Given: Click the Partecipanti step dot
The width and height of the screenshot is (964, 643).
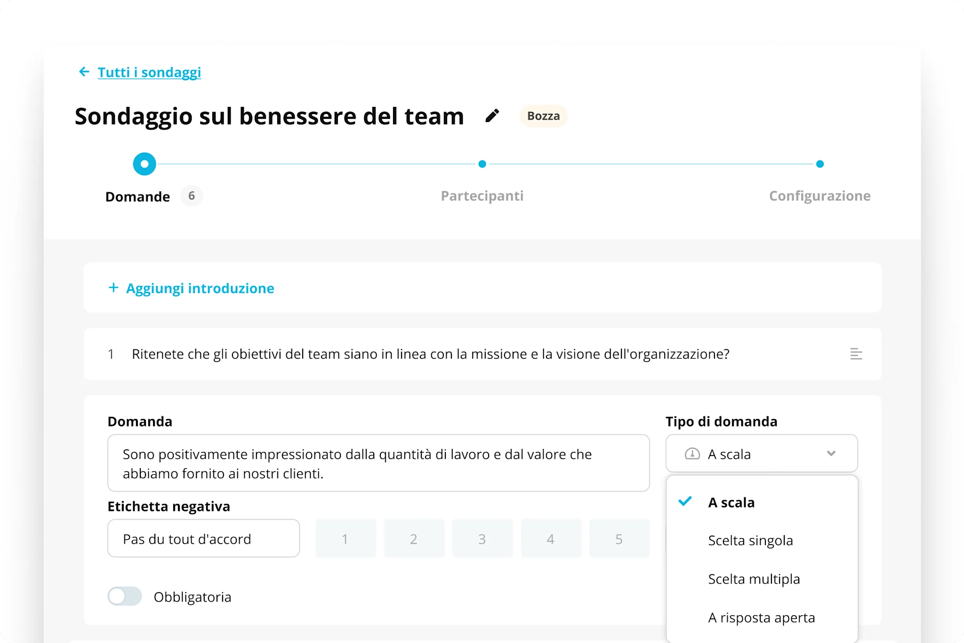Looking at the screenshot, I should coord(482,164).
